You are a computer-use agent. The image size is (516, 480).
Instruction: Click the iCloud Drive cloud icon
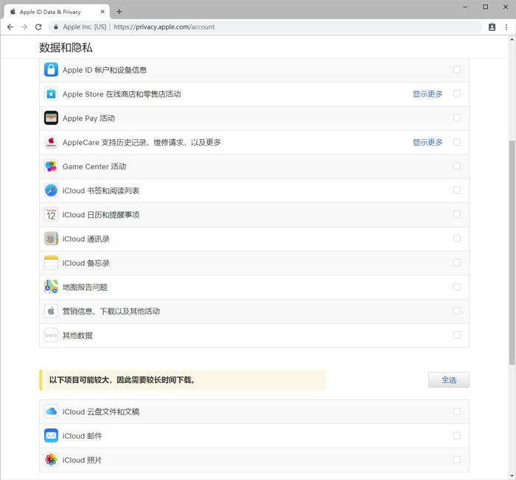51,412
